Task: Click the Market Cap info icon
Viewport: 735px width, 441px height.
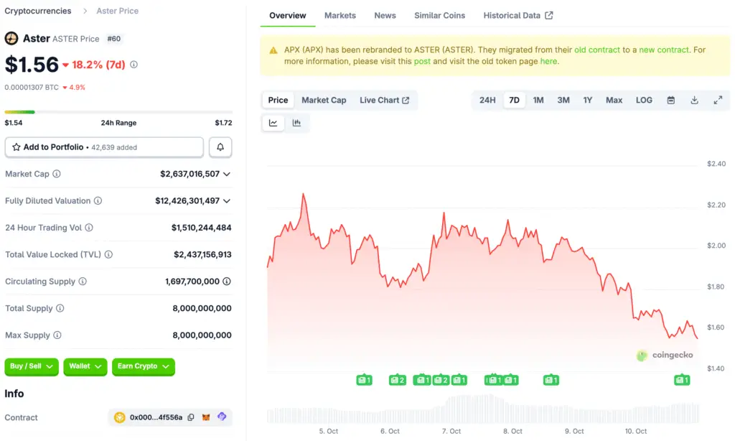Action: (x=57, y=174)
